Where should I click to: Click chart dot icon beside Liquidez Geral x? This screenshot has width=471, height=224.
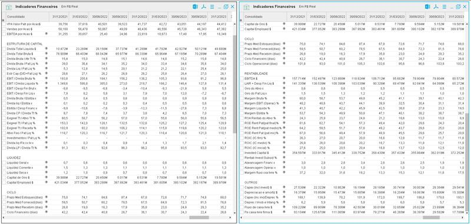point(47,162)
